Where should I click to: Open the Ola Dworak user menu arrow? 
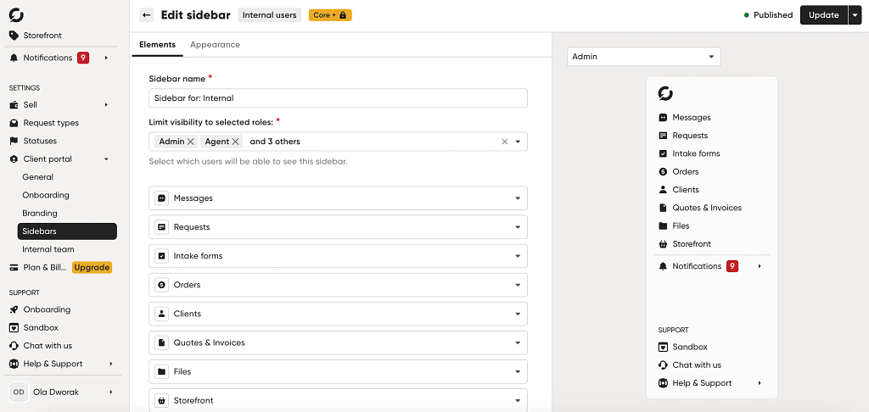coord(111,392)
